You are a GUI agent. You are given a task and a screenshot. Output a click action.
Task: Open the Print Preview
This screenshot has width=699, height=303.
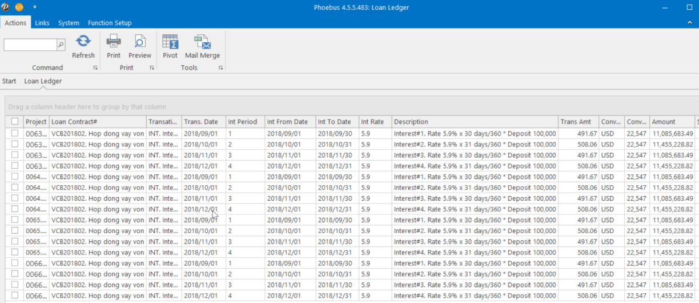(x=140, y=41)
